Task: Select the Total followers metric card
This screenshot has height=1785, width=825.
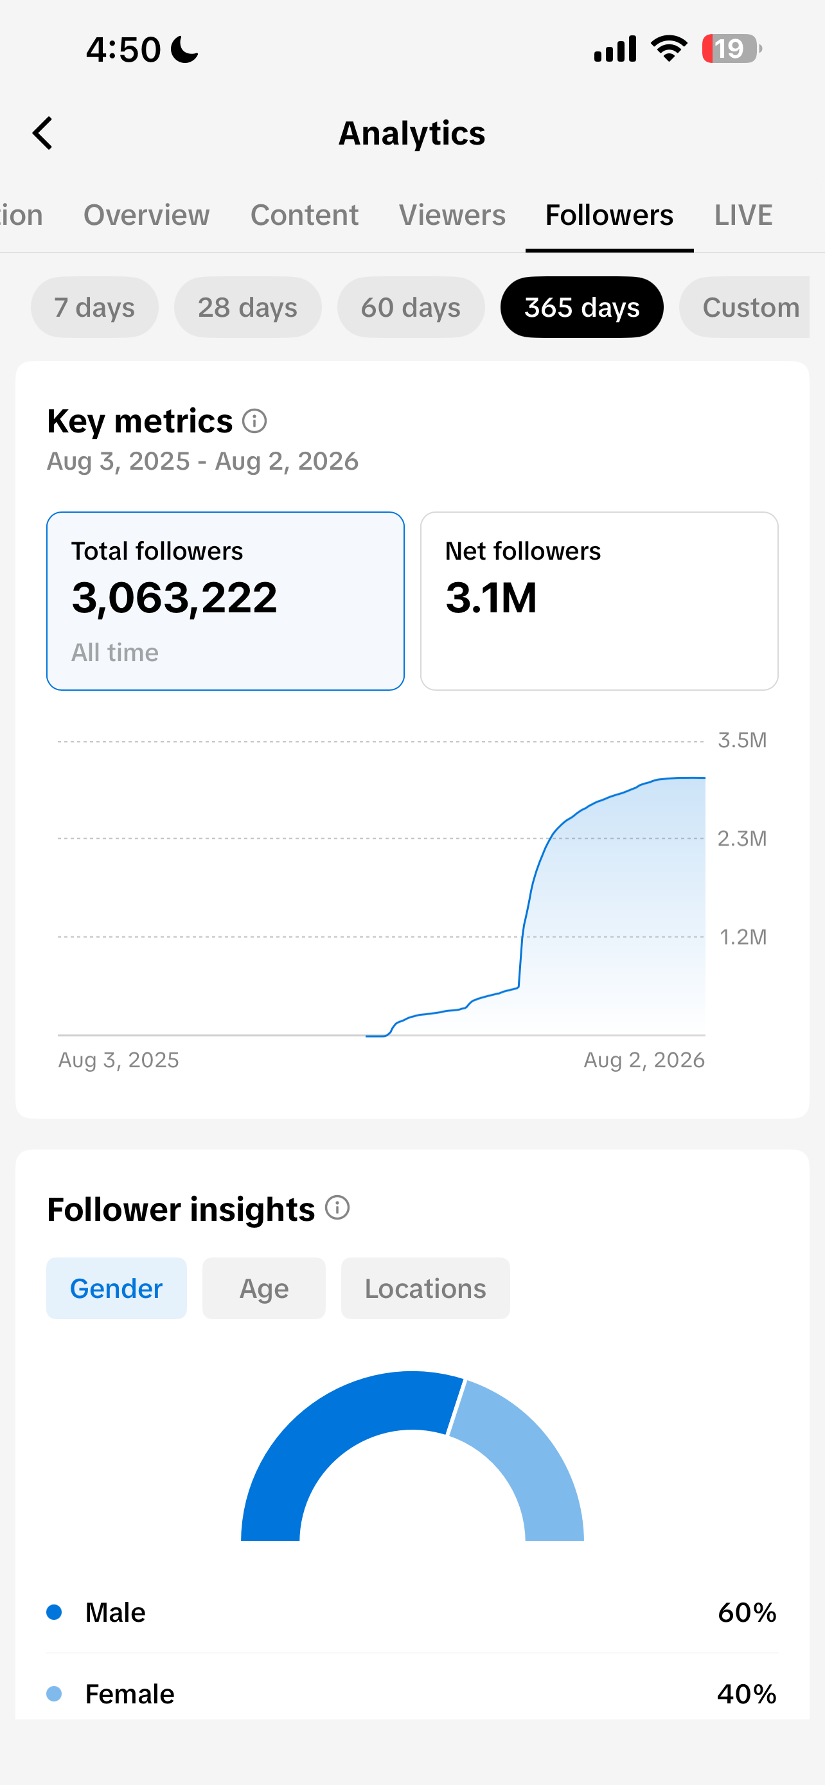Action: click(225, 601)
